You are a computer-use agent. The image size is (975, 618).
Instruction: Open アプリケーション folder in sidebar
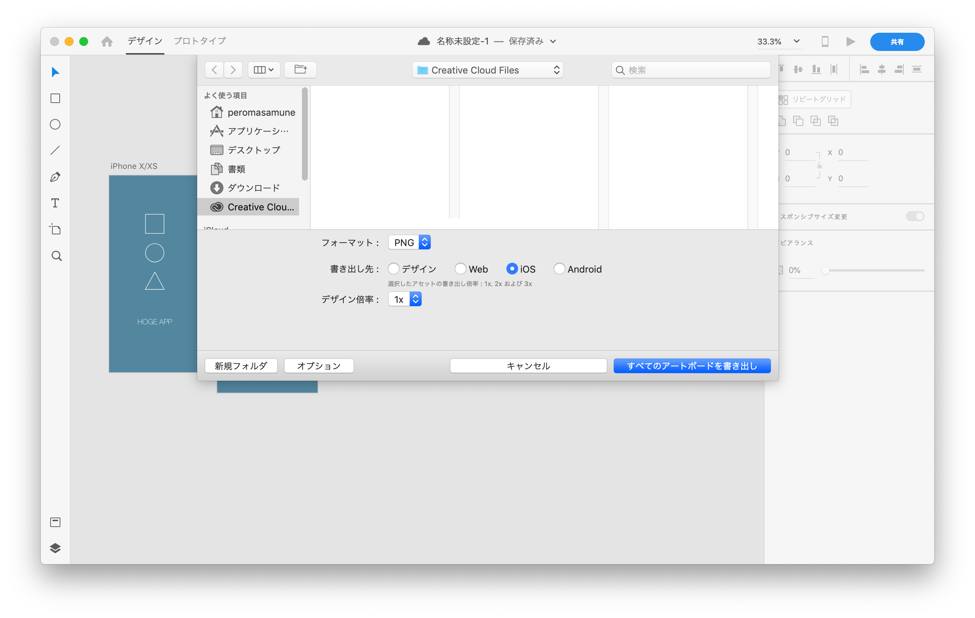[252, 131]
